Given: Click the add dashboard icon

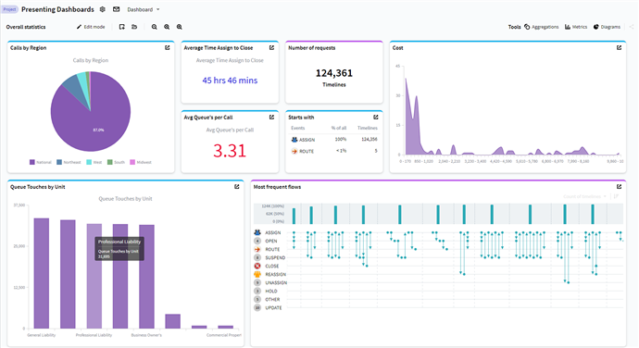Looking at the screenshot, I should coord(121,27).
